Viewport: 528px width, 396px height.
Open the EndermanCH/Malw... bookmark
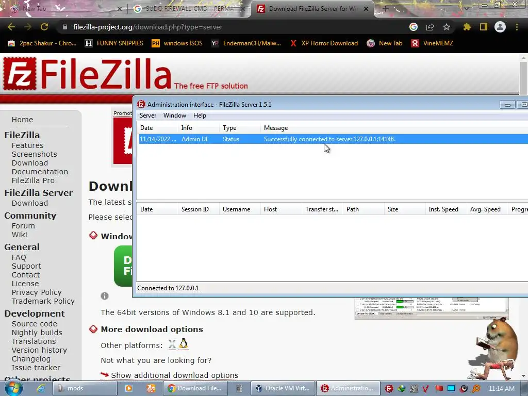click(x=246, y=43)
